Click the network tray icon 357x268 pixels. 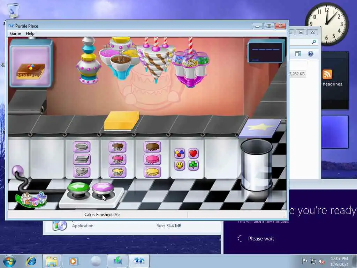point(313,261)
